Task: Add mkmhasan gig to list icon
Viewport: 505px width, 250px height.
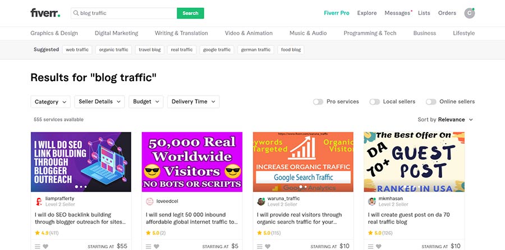Action: [x=371, y=247]
